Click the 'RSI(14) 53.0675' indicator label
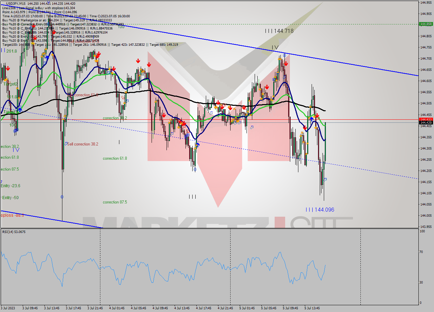 [14, 232]
